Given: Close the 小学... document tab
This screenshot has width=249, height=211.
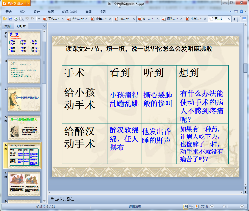Looking at the screenshot, I should tap(205, 19).
